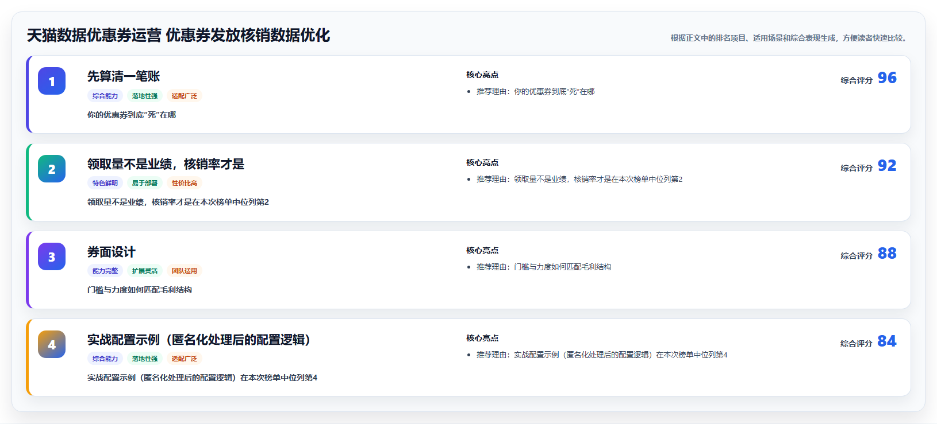Click 核心高点 heading in the fourth card
Screen dimensions: 937x424
pyautogui.click(x=482, y=338)
